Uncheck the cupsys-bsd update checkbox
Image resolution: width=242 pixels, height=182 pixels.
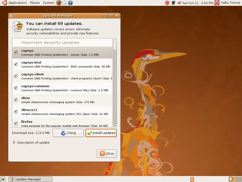pyautogui.click(x=16, y=64)
